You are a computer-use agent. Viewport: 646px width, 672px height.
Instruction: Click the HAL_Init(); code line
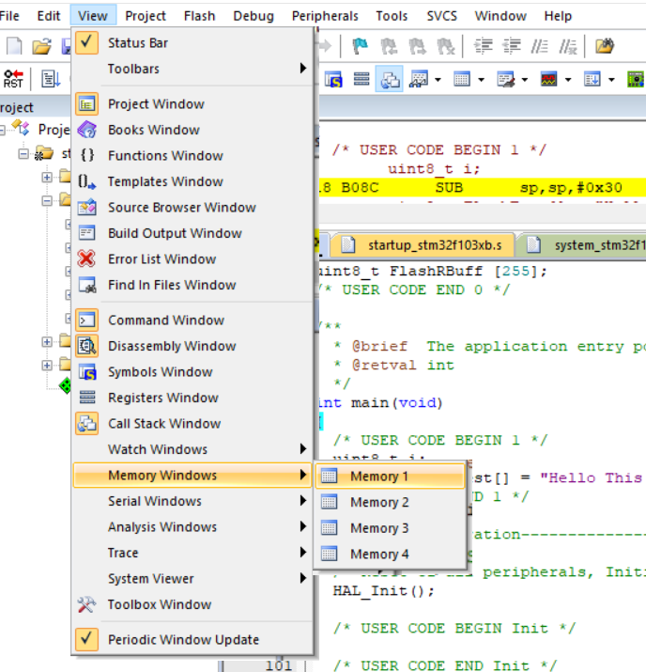pyautogui.click(x=384, y=591)
